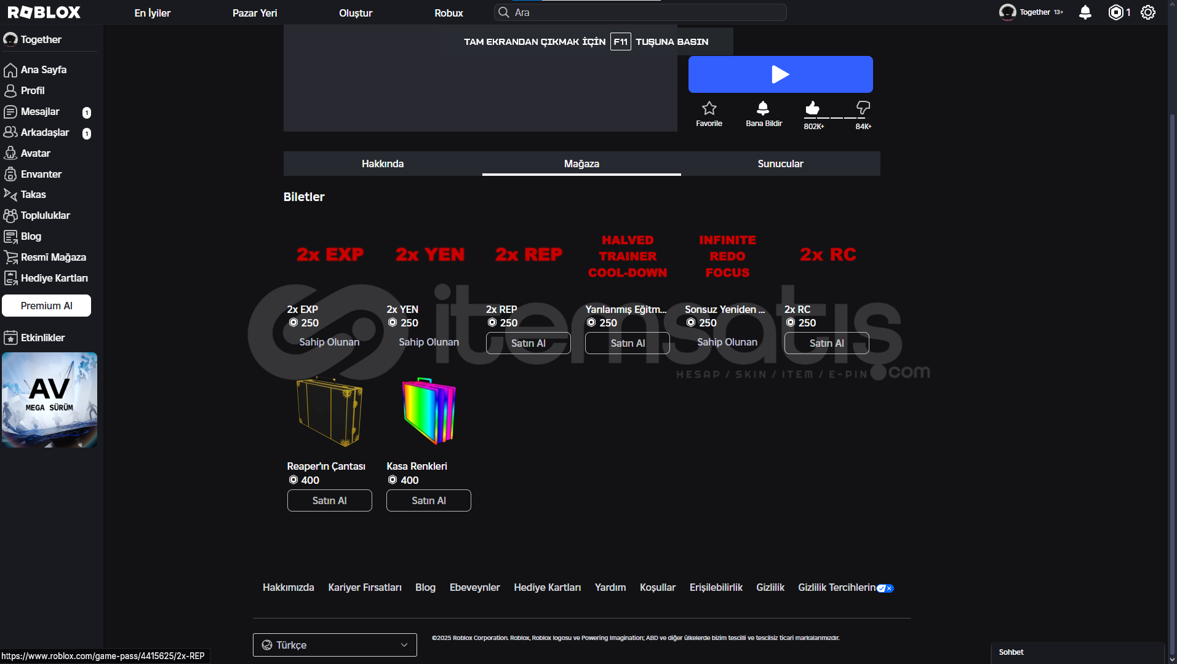The image size is (1177, 664).
Task: Click the Bana Bildir bell icon
Action: pos(763,108)
